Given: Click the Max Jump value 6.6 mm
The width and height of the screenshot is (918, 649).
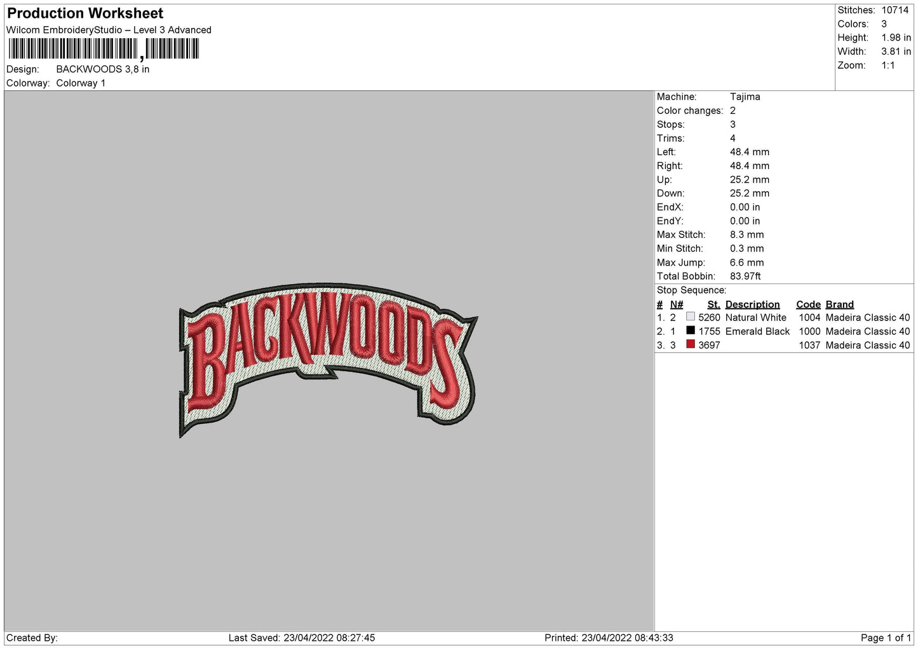Looking at the screenshot, I should [x=747, y=263].
